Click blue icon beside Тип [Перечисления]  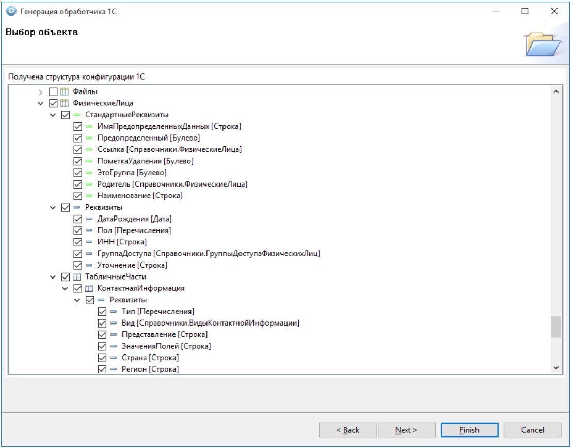coord(113,312)
